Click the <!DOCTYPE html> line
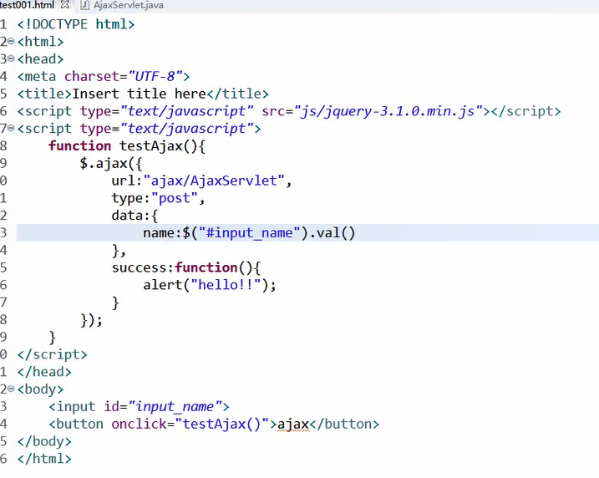 pyautogui.click(x=76, y=24)
